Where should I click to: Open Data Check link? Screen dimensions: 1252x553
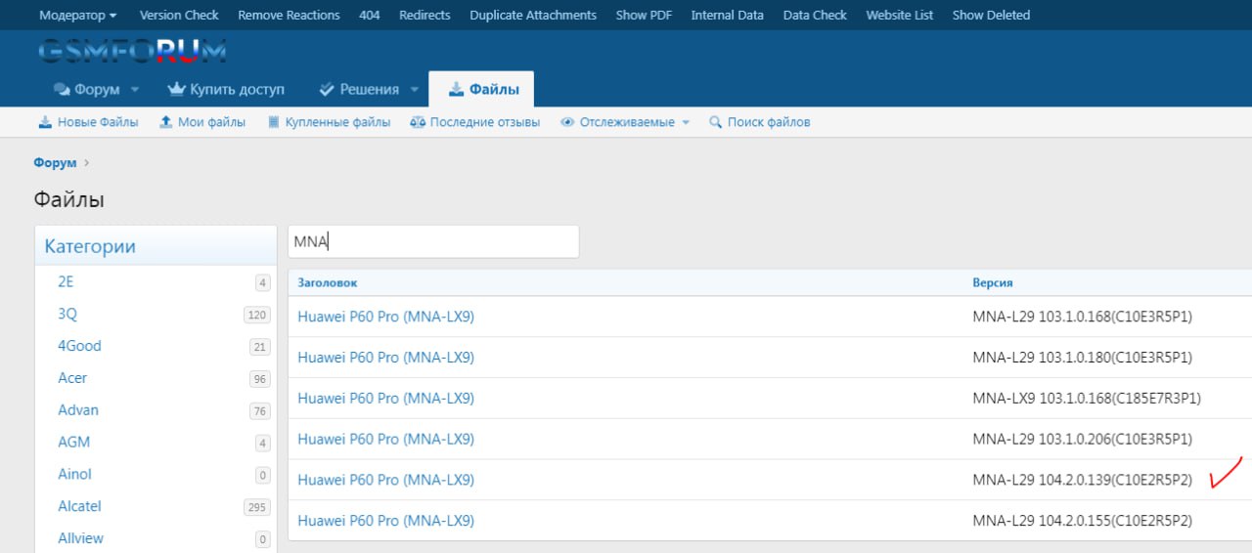click(815, 15)
